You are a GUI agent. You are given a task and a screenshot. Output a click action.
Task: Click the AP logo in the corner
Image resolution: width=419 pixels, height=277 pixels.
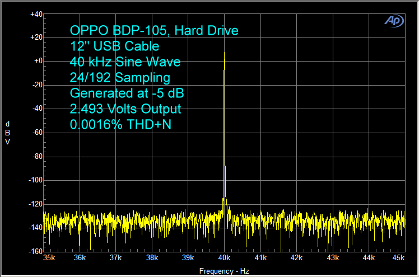(393, 20)
